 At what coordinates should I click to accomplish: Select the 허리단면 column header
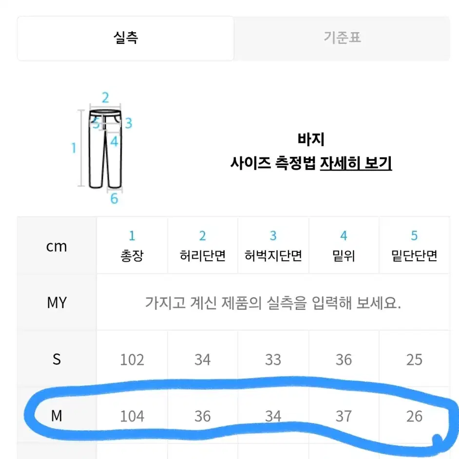(203, 246)
